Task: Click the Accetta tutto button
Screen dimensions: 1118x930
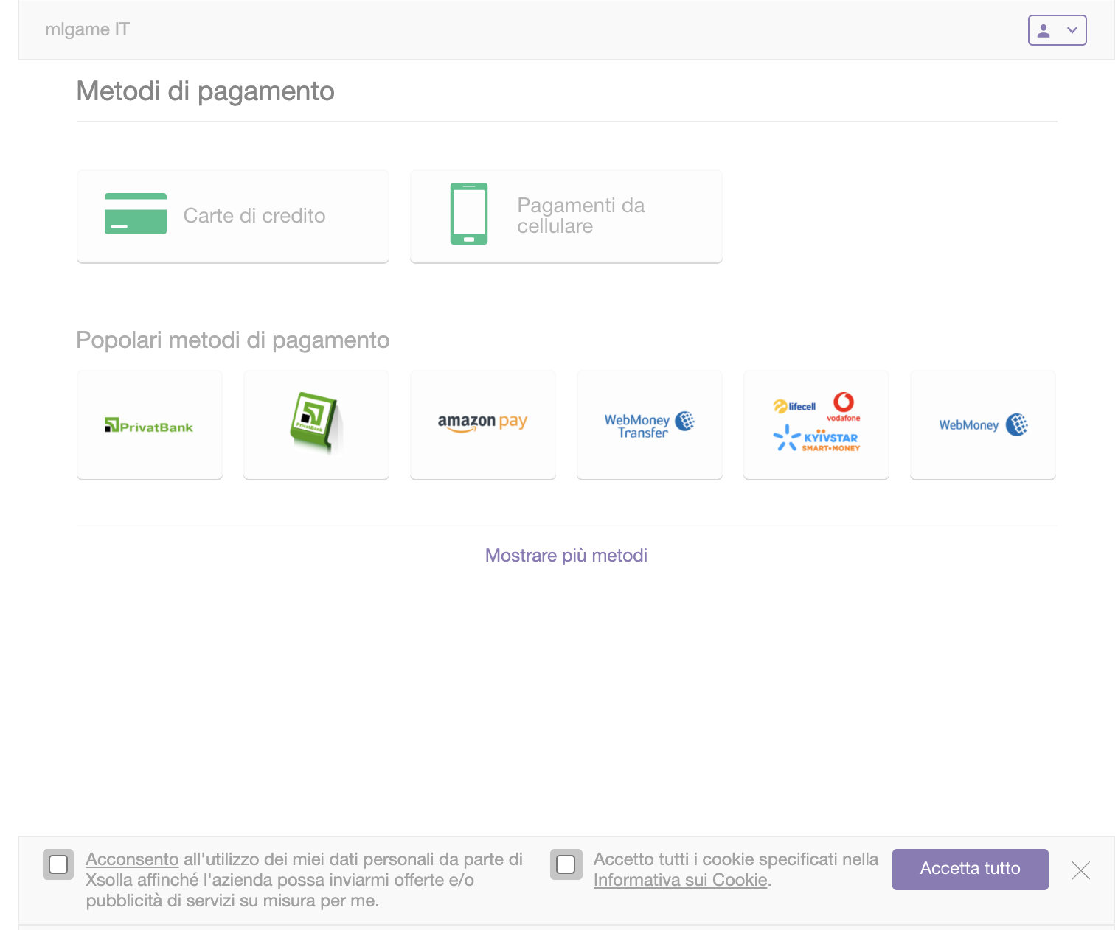Action: point(971,870)
